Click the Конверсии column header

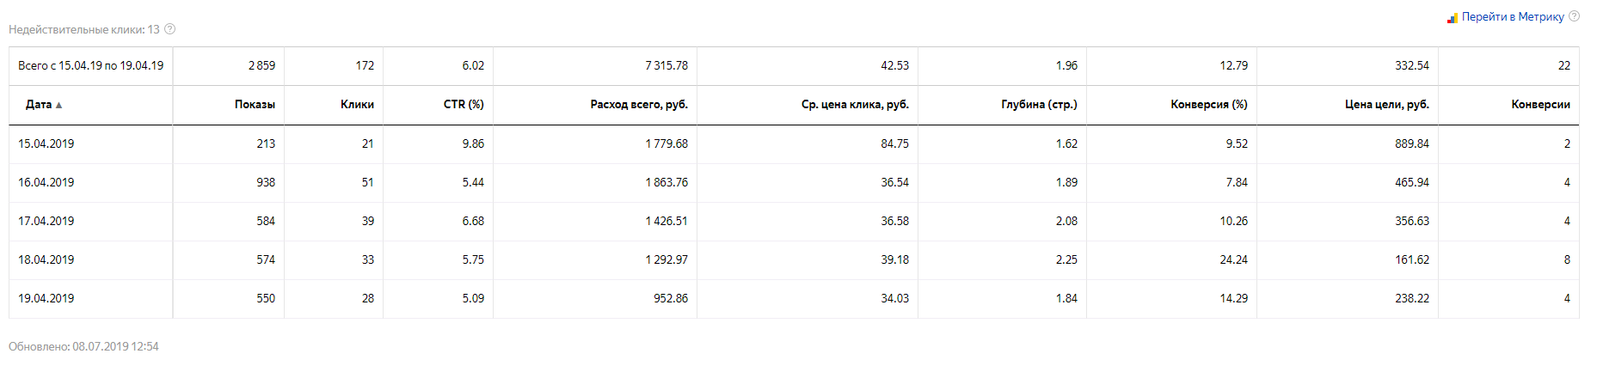click(1540, 105)
